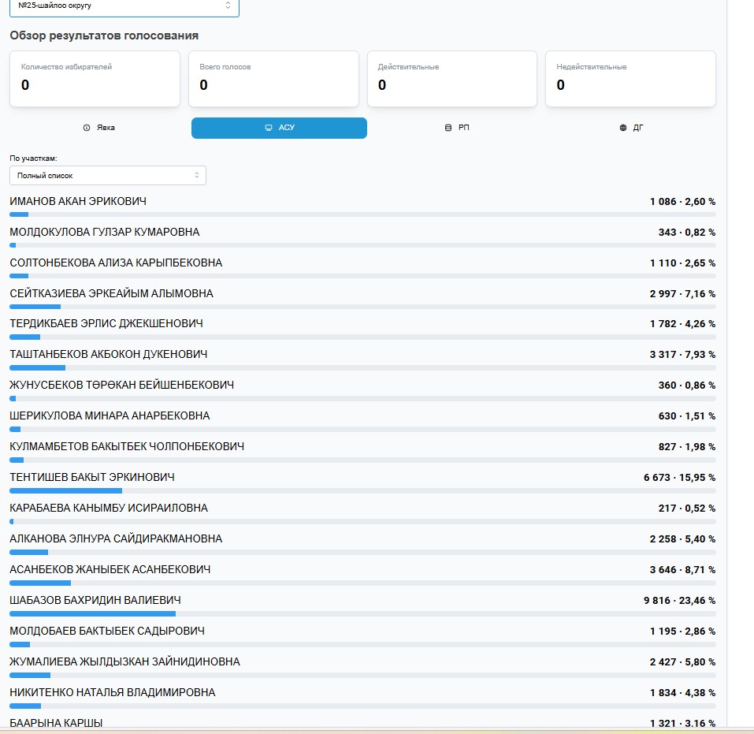Select candidate ИМАНОВ АКАН ЭРИКОВИЧ
Image resolution: width=754 pixels, height=734 pixels.
[78, 202]
